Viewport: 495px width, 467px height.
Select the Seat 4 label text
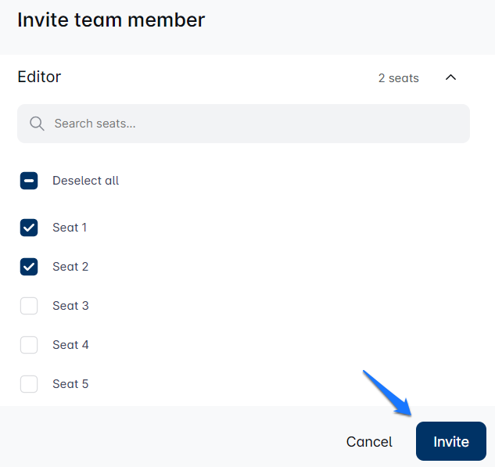point(70,345)
